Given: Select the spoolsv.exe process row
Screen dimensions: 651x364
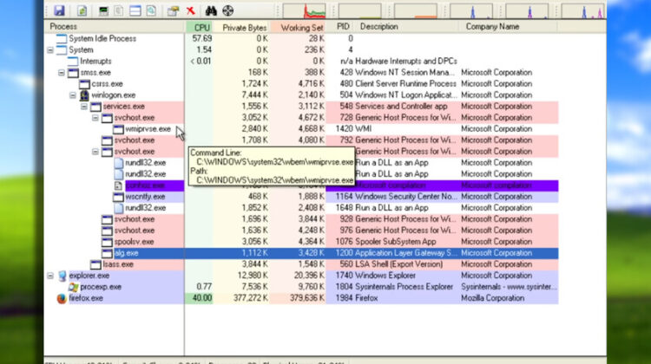Looking at the screenshot, I should click(301, 242).
